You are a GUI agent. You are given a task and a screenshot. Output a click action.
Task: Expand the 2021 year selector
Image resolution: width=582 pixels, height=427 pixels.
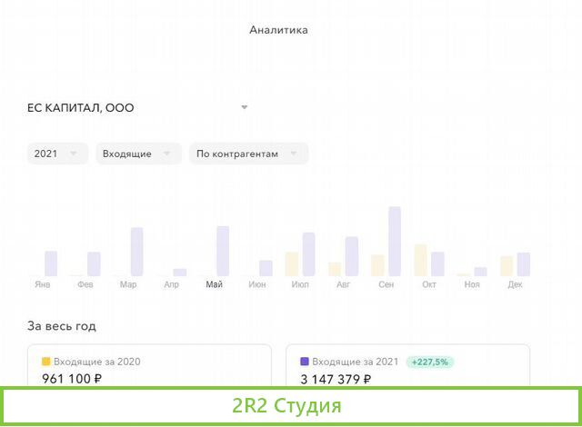tap(57, 154)
